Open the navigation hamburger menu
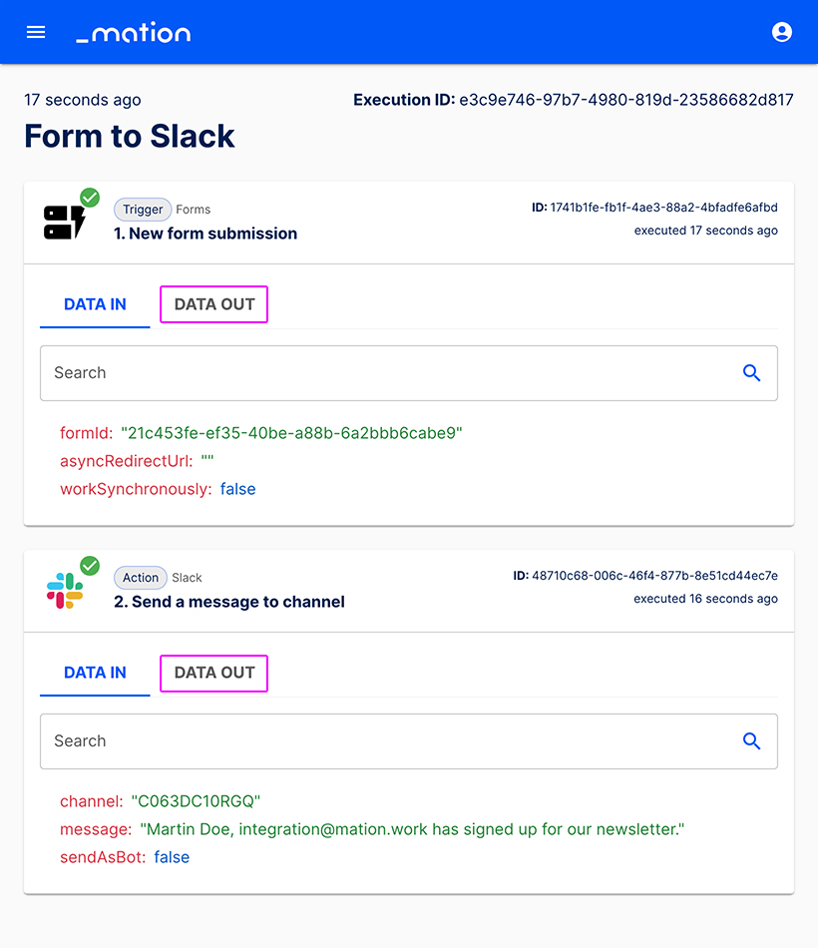This screenshot has height=948, width=818. pyautogui.click(x=36, y=32)
